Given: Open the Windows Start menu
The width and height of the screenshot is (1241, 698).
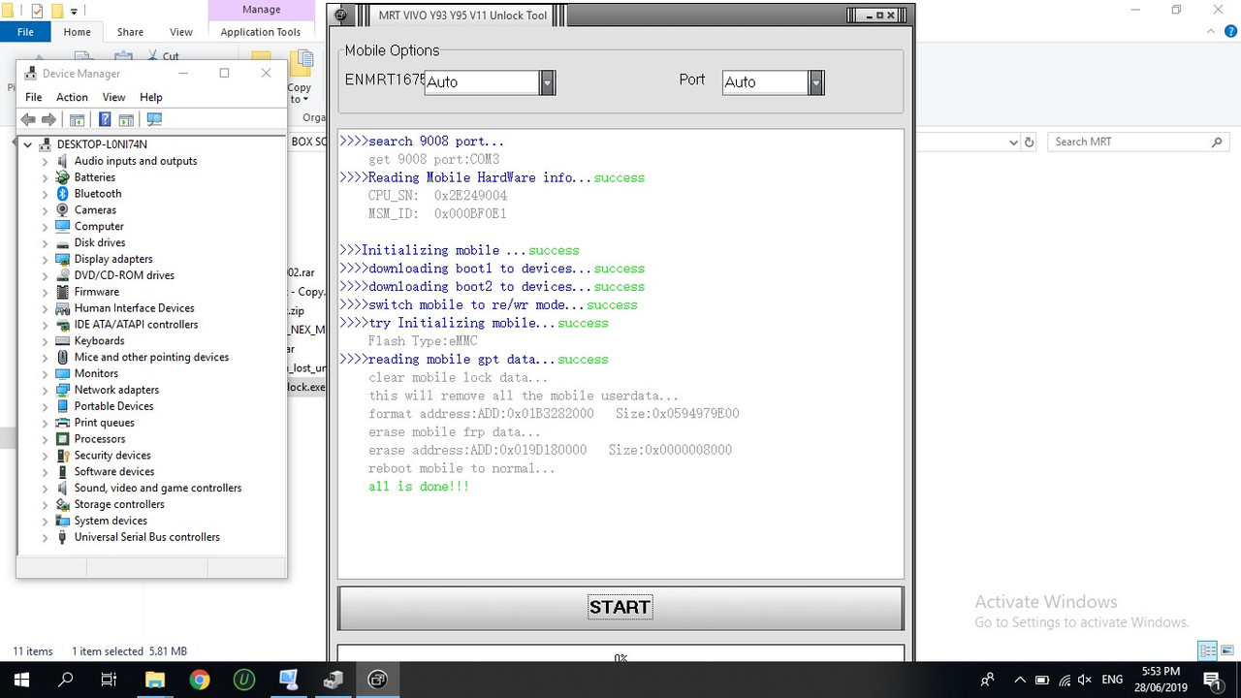Looking at the screenshot, I should [21, 680].
